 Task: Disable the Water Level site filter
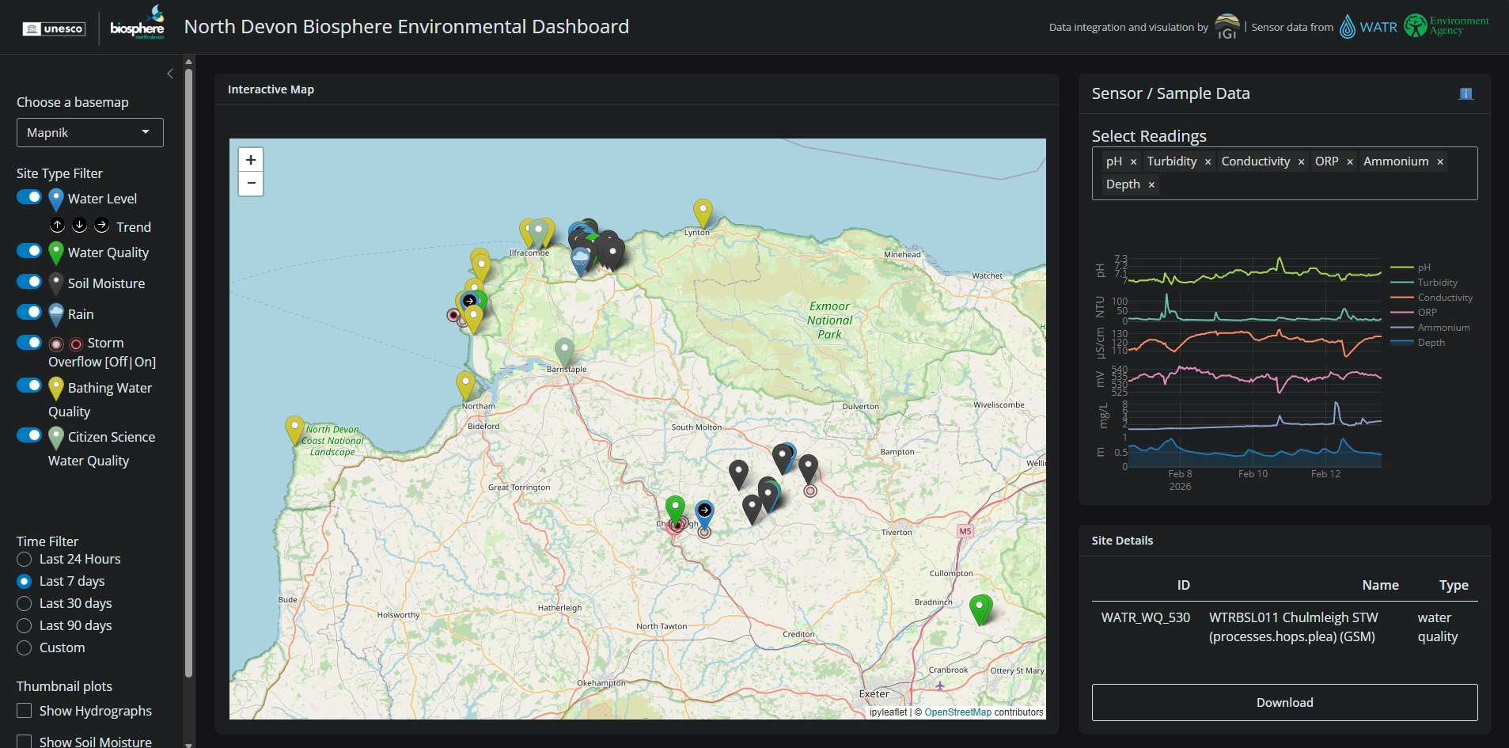[28, 196]
